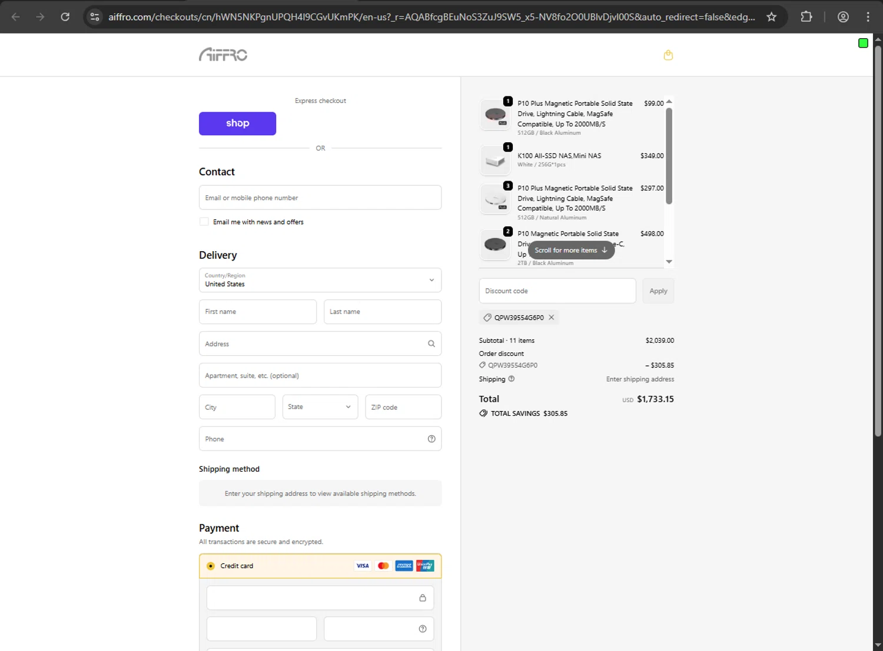Click the address search magnifier icon
The width and height of the screenshot is (883, 651).
pos(431,344)
